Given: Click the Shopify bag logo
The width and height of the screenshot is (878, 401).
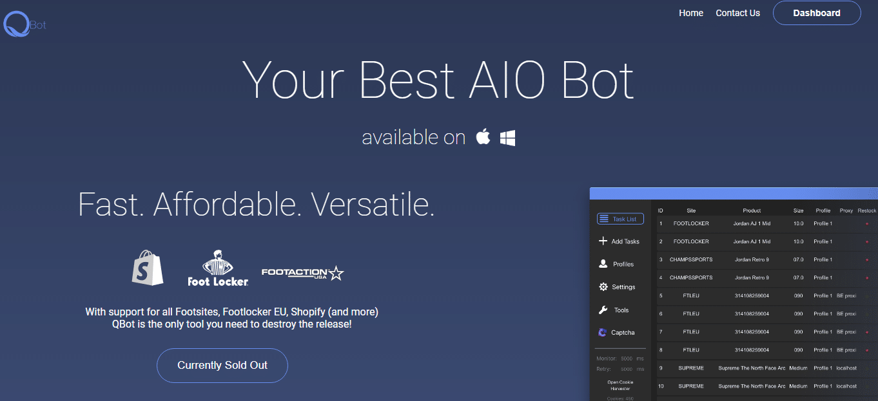Looking at the screenshot, I should click(148, 266).
